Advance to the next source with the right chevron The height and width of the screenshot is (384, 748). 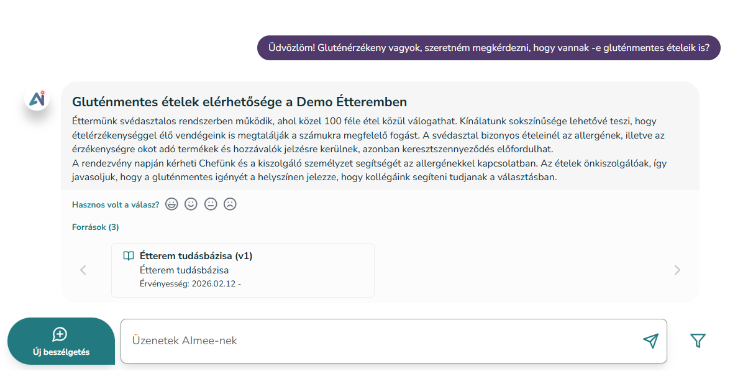point(677,270)
